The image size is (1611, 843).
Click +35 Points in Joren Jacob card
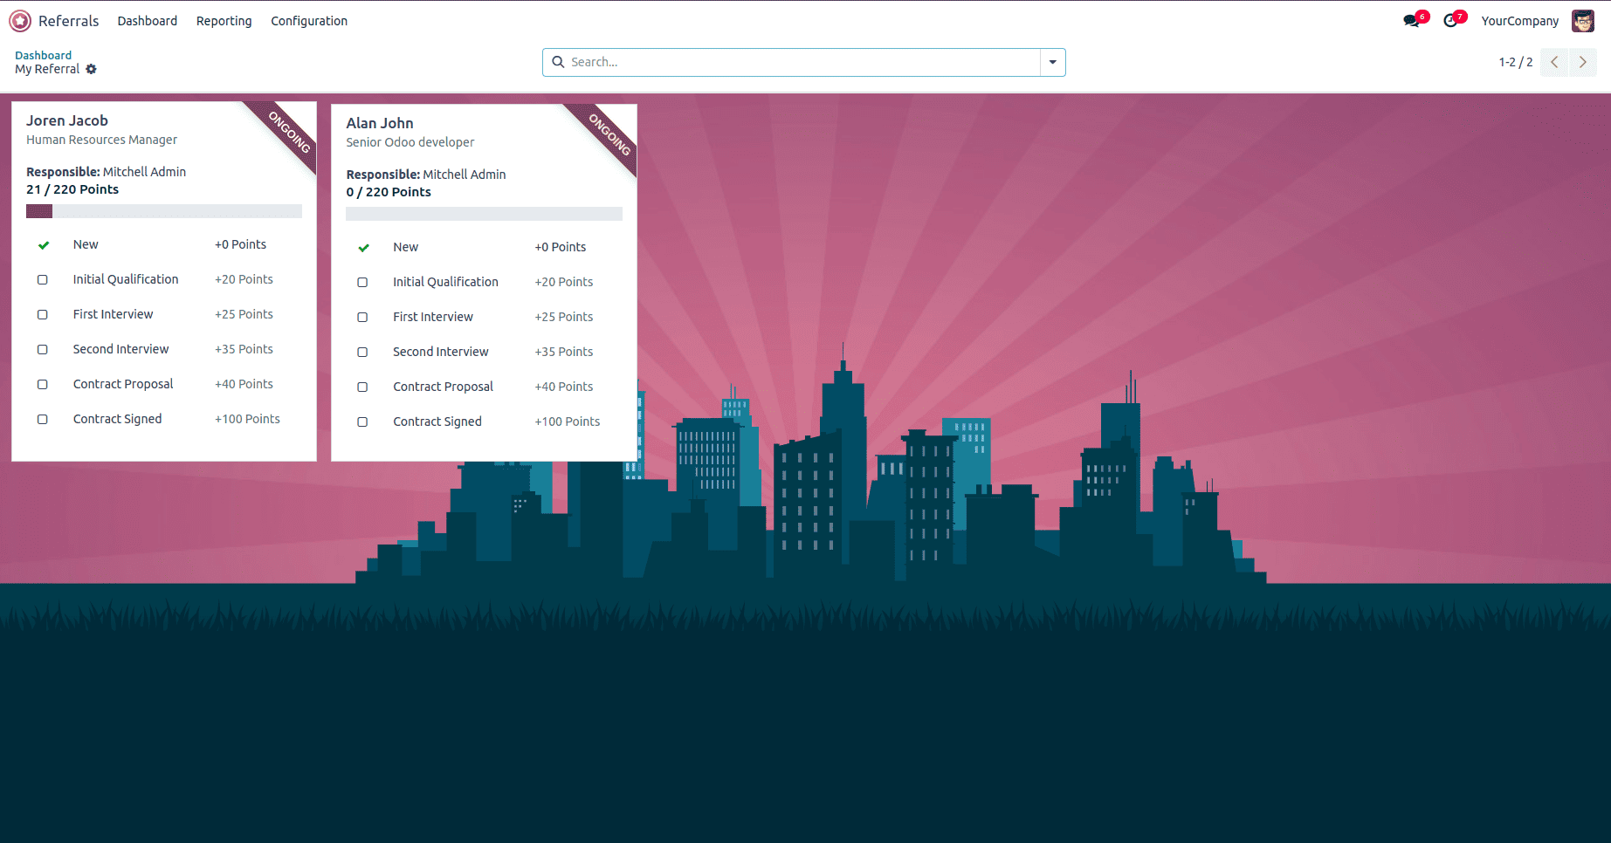point(244,349)
